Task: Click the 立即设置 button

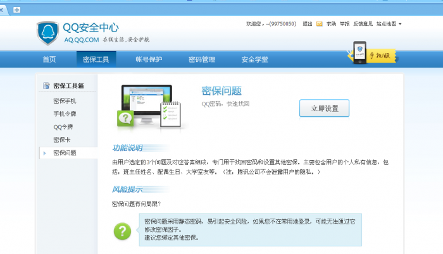Action: point(324,108)
